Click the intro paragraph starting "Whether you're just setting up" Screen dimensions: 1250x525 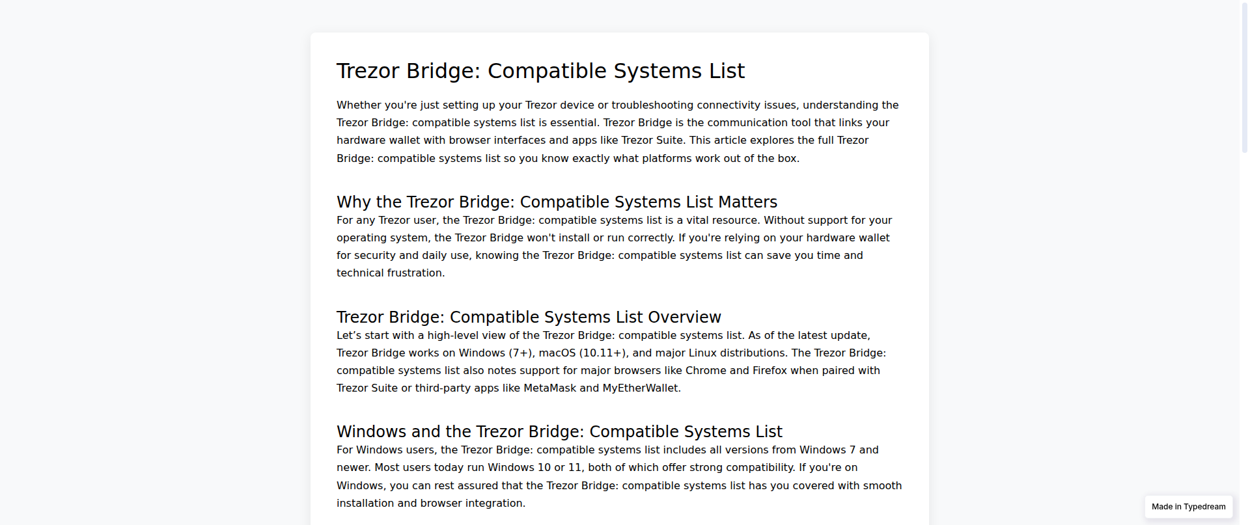619,131
